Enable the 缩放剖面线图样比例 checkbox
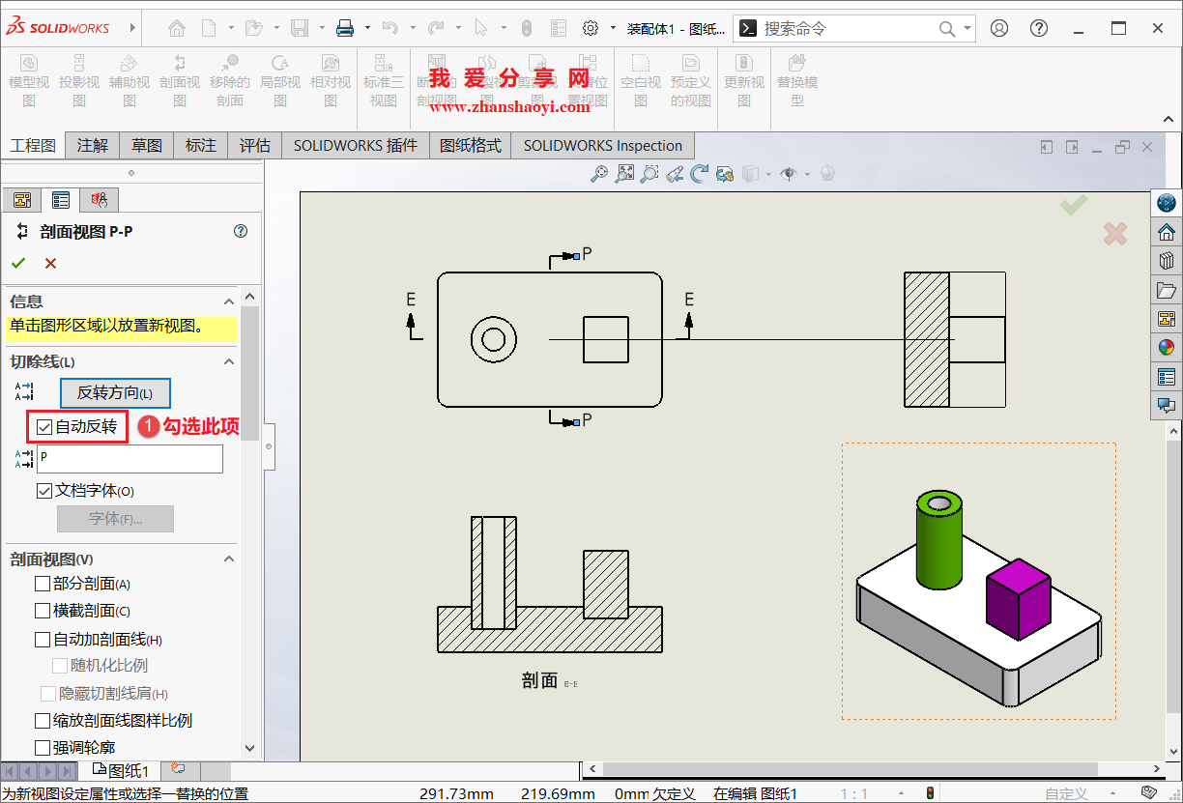This screenshot has width=1183, height=803. point(43,721)
